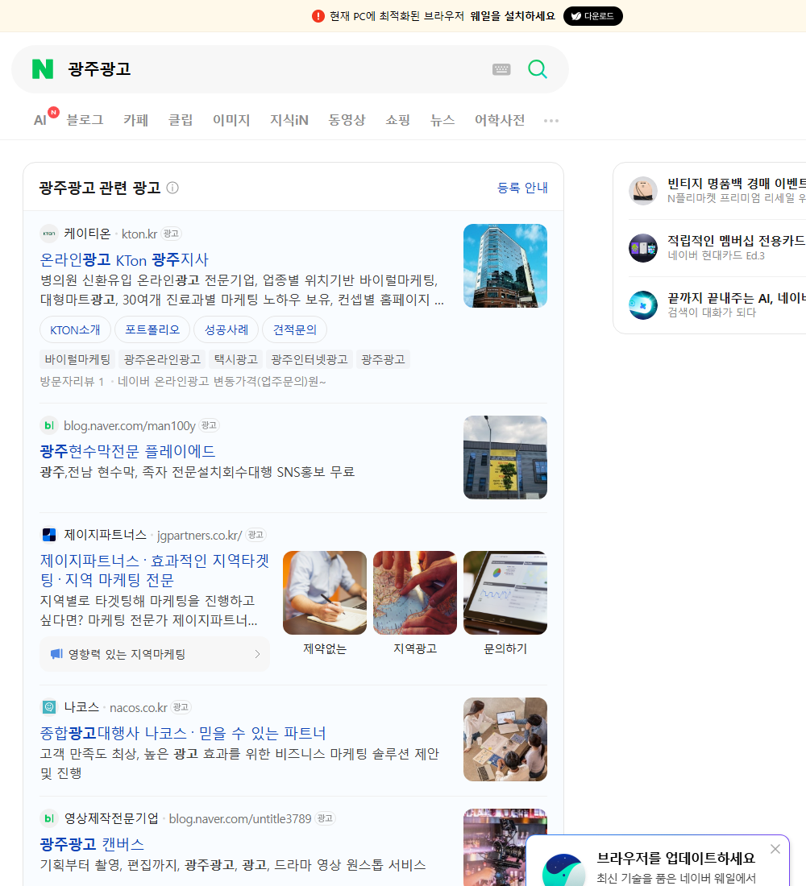Viewport: 806px width, 886px height.
Task: Click the 견적문의 pill button
Action: click(x=295, y=329)
